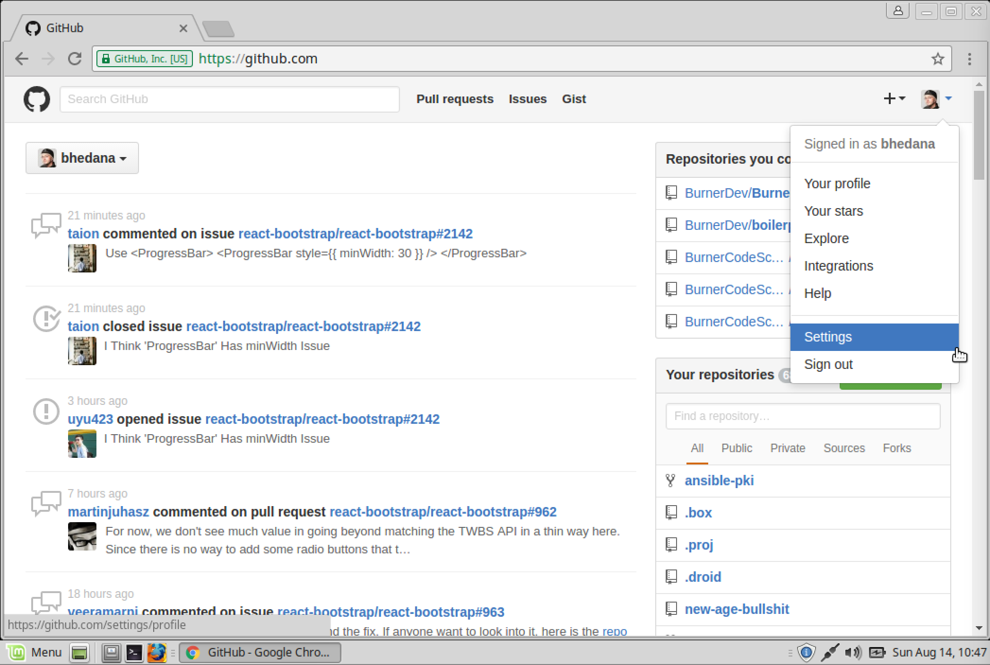Click the repo icon next to BurnerDev/boiler
Screen dimensions: 990x665
point(671,225)
